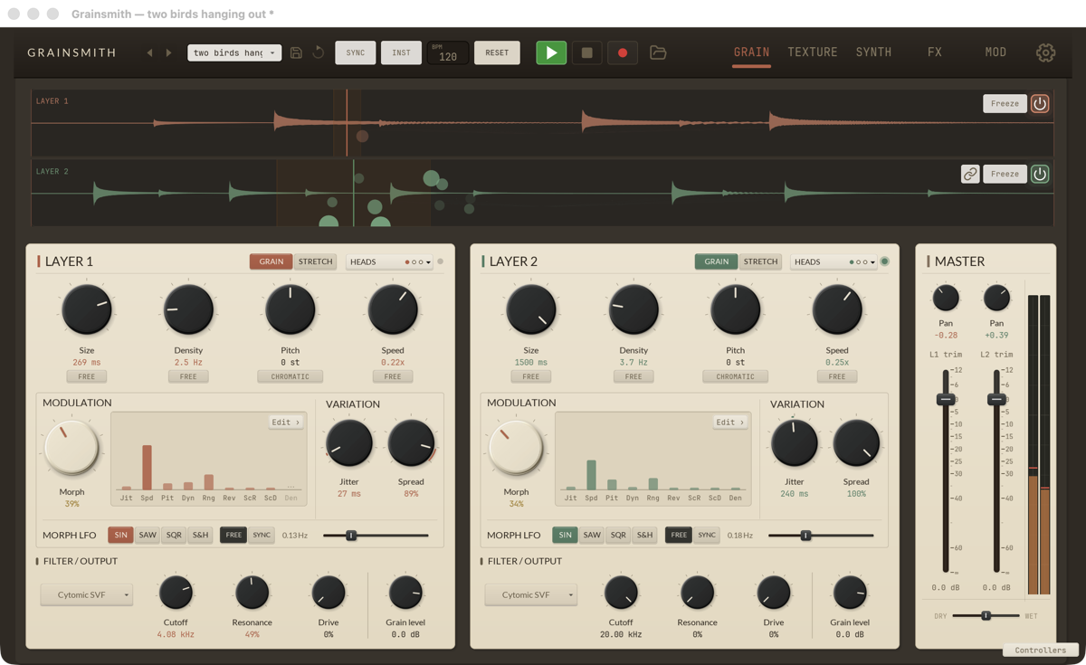Image resolution: width=1086 pixels, height=665 pixels.
Task: Open Layer 1 Cytomic SVF filter dropdown
Action: (x=87, y=594)
